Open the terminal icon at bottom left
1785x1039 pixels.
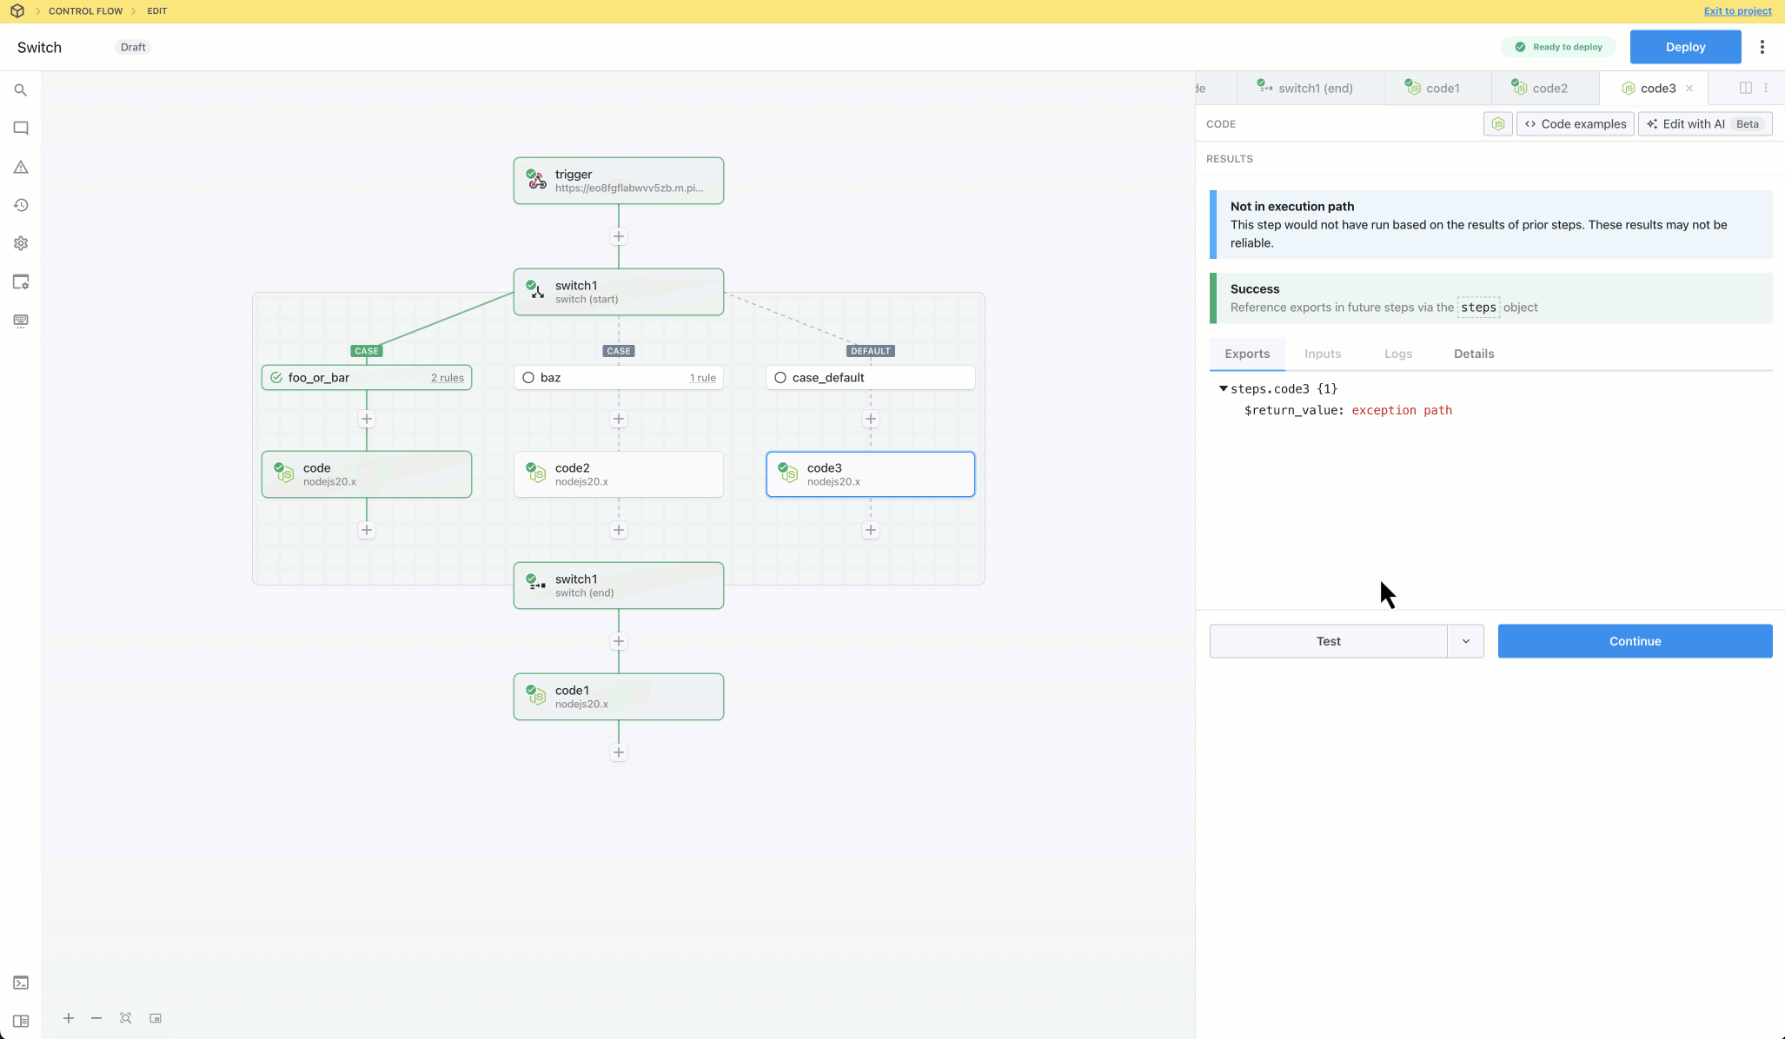[21, 983]
